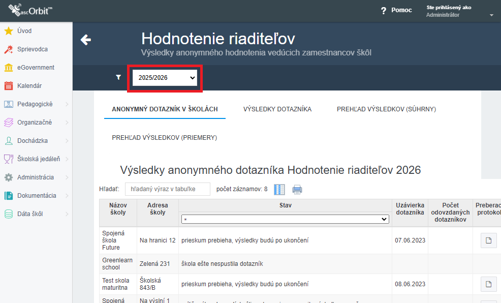
Task: Click the deadline date 08.06.2023
Action: click(410, 284)
